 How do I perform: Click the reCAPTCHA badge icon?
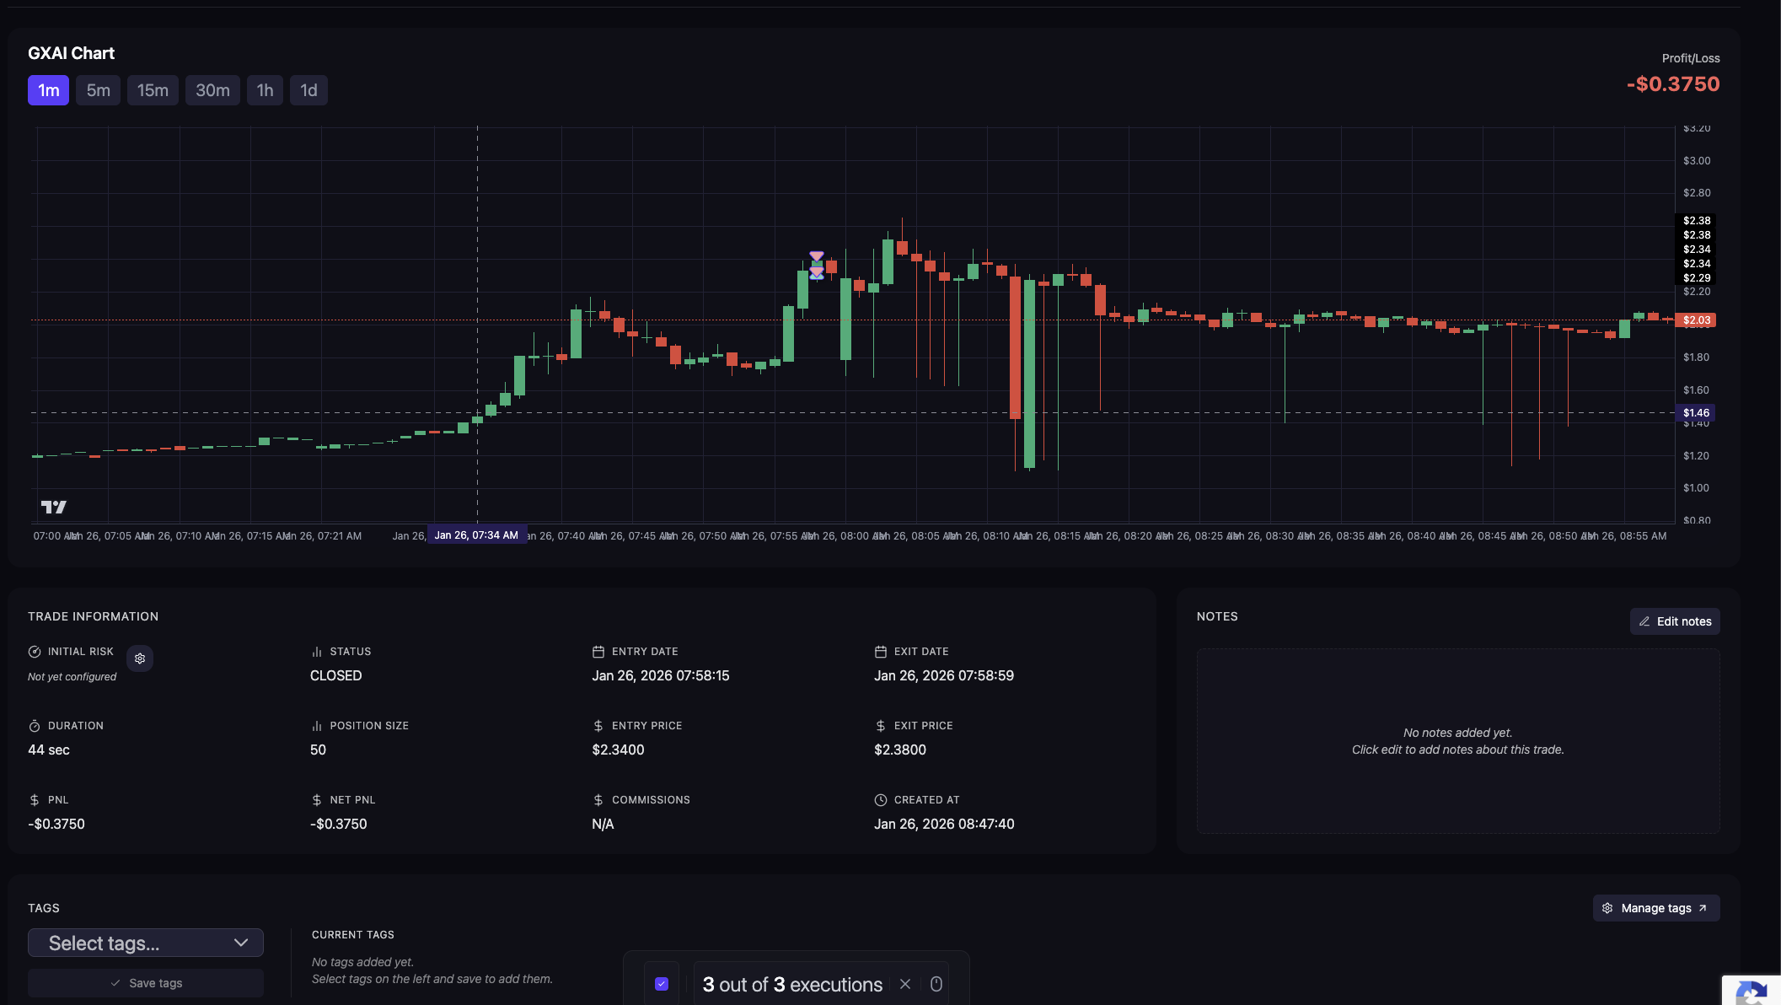(x=1753, y=992)
